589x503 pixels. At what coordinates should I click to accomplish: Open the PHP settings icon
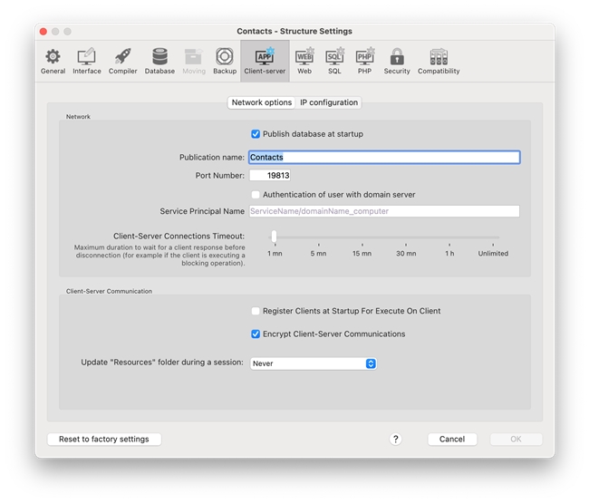[x=364, y=57]
